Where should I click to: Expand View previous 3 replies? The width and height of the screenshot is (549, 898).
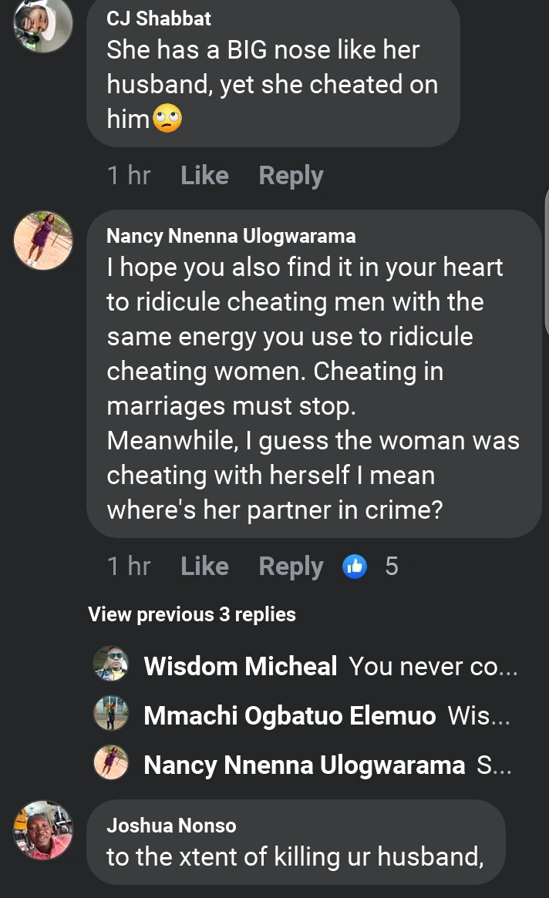click(x=192, y=614)
